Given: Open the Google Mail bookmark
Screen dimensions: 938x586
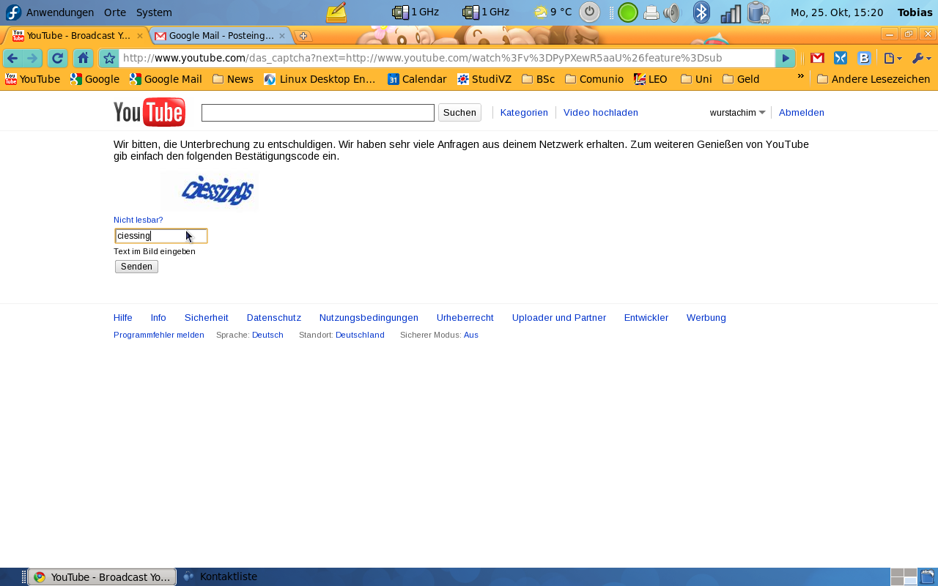Looking at the screenshot, I should [166, 79].
